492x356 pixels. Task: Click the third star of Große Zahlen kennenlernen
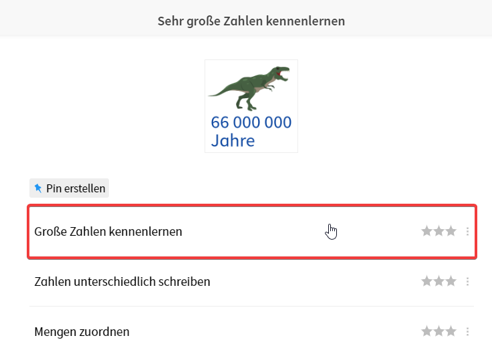coord(451,231)
